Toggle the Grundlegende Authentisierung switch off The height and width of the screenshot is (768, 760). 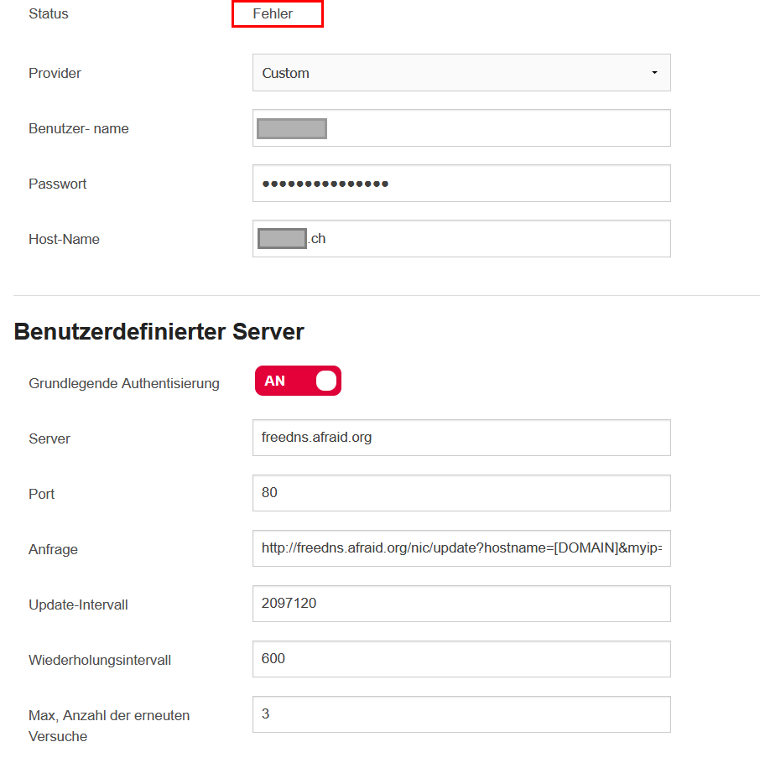[x=298, y=381]
